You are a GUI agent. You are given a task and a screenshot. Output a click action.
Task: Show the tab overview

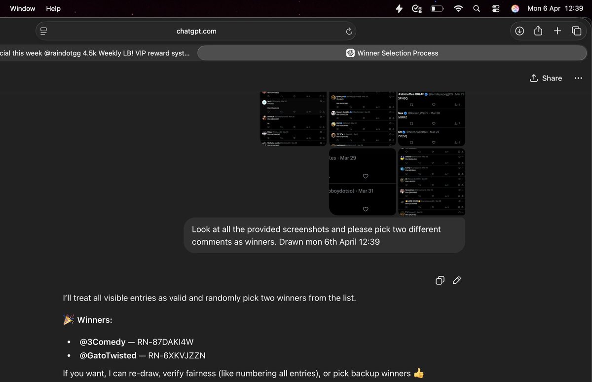tap(576, 31)
